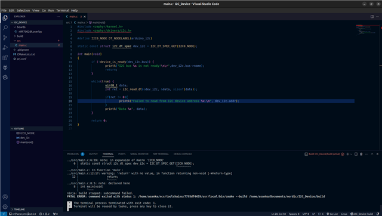This screenshot has height=216, width=382.
Task: Open the View menu
Action: (x=36, y=11)
